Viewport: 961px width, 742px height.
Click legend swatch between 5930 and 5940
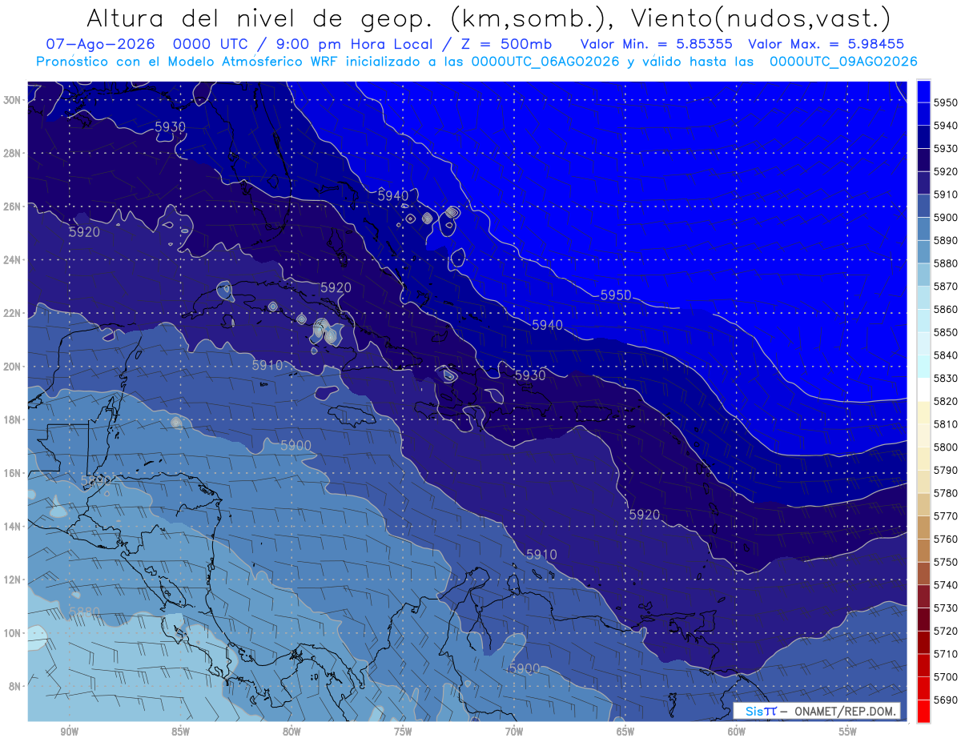(923, 137)
